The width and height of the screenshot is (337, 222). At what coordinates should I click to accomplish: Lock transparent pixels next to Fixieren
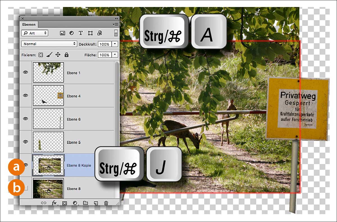pos(41,55)
